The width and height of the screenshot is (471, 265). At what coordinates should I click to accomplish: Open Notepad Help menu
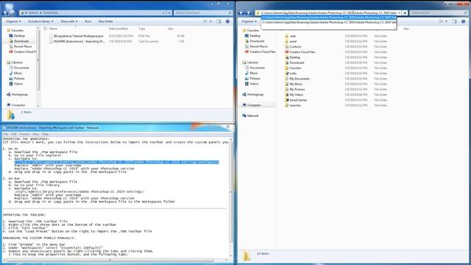(x=45, y=134)
